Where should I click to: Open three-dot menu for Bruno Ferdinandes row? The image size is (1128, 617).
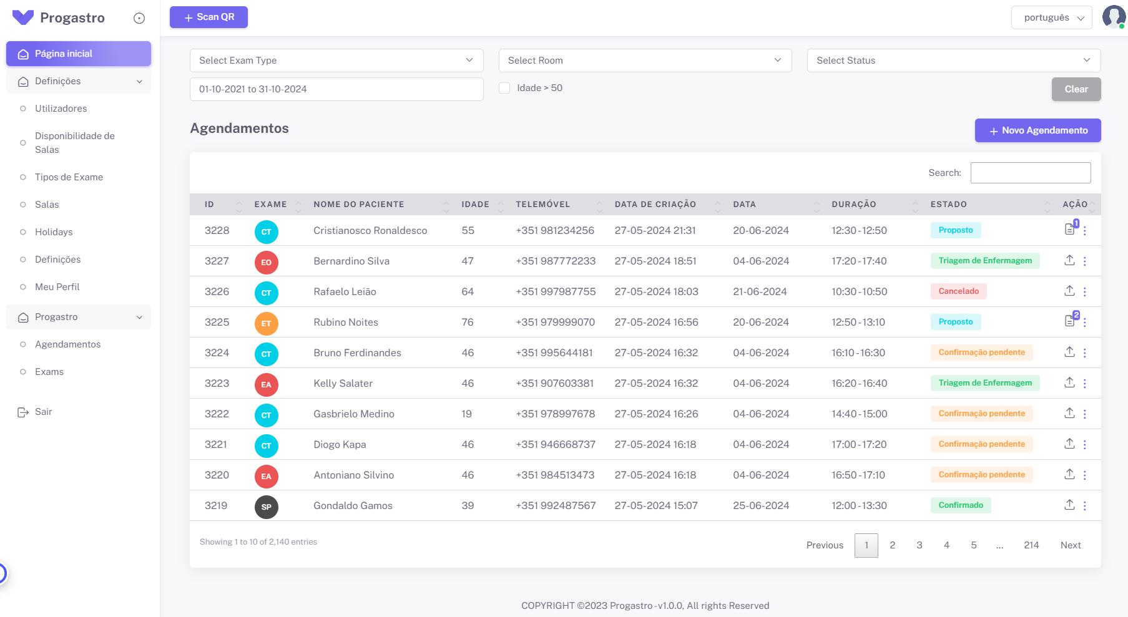[1085, 353]
